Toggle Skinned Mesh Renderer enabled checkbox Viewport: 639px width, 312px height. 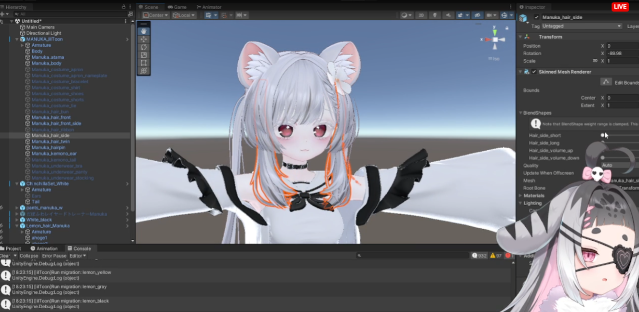[x=534, y=72]
